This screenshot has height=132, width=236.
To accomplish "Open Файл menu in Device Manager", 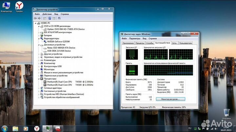I will [37, 14].
